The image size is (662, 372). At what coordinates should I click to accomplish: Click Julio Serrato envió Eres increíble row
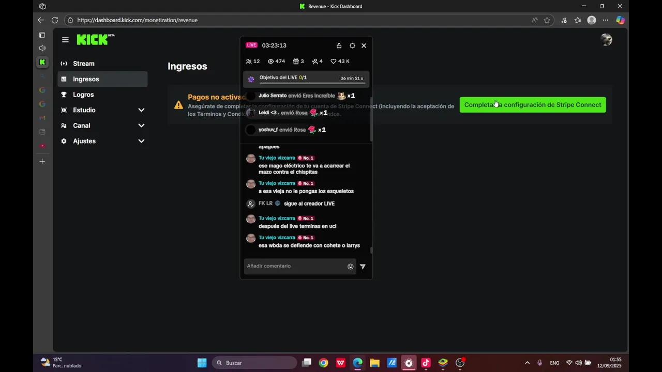point(300,96)
